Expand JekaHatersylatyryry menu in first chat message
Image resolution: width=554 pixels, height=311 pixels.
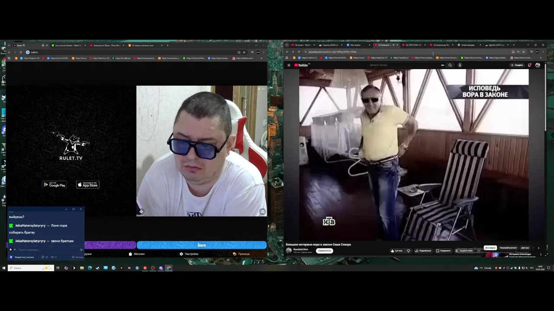pos(48,225)
